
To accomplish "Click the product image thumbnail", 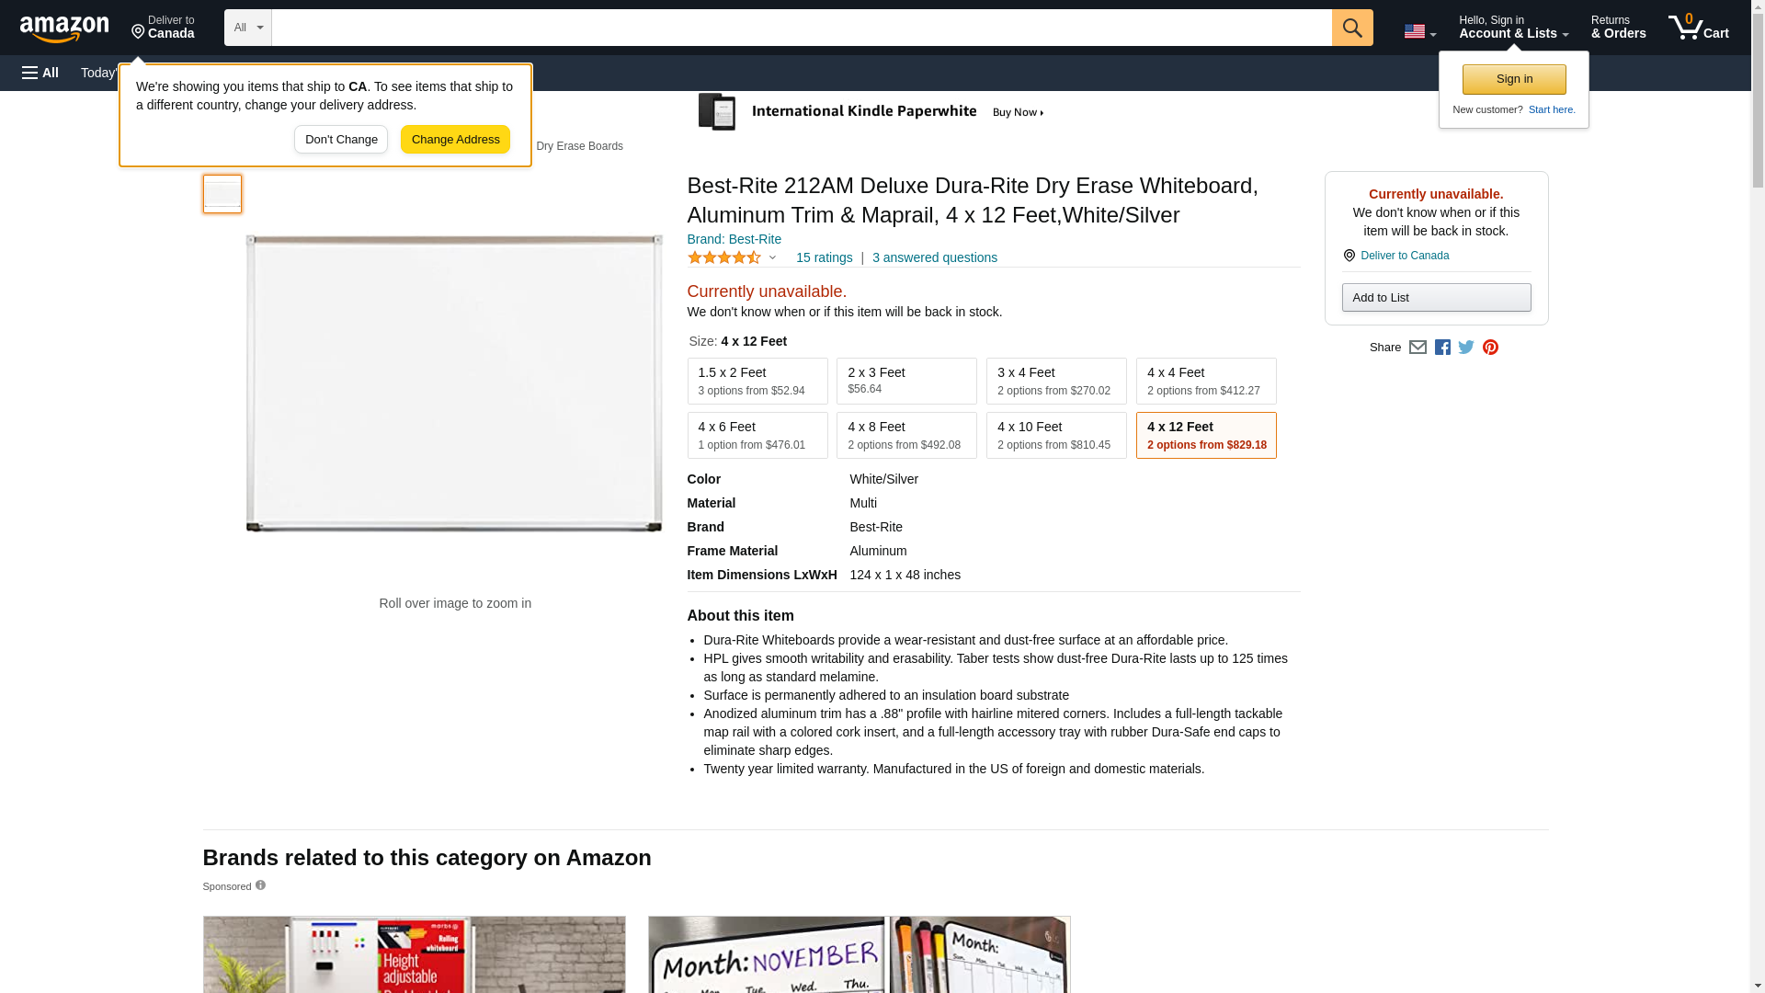I will [222, 194].
